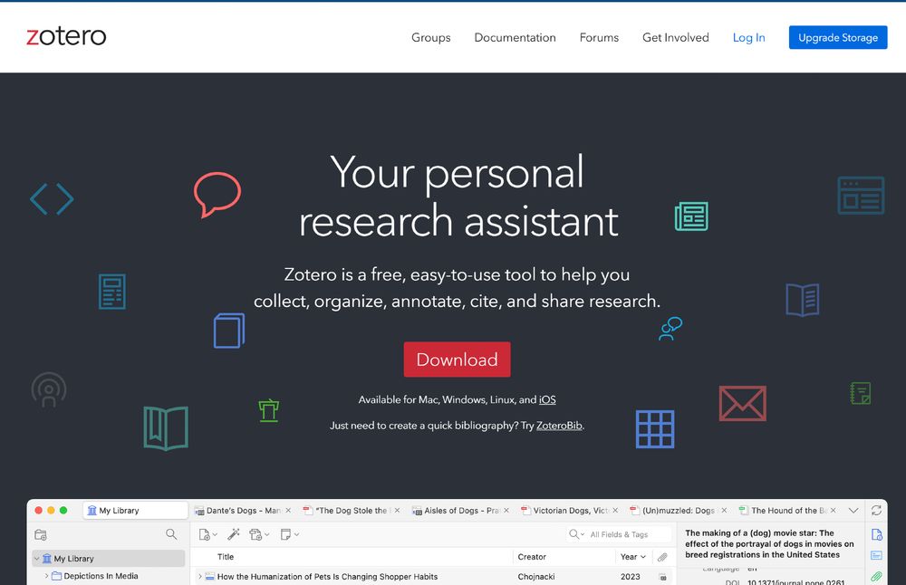This screenshot has height=585, width=906.
Task: Click the magnifier icon above the collection tree
Action: click(x=171, y=534)
